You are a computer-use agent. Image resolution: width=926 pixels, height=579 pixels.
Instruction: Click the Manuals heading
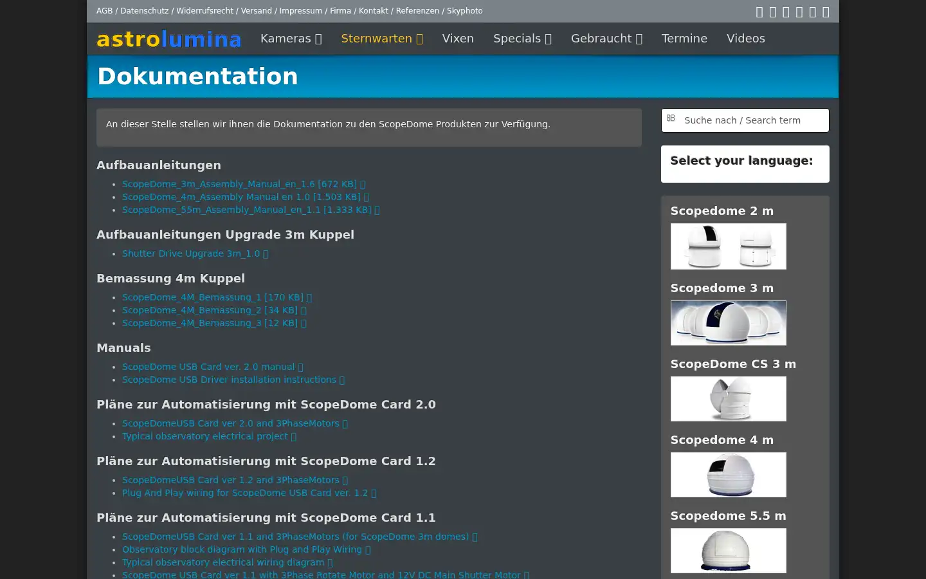[123, 348]
